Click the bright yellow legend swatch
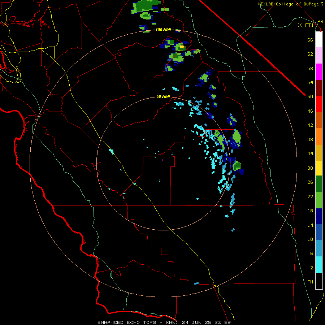This screenshot has height=325, width=325. [x=319, y=168]
